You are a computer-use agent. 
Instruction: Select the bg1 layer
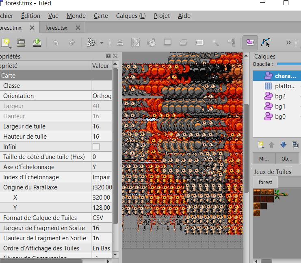(277, 107)
